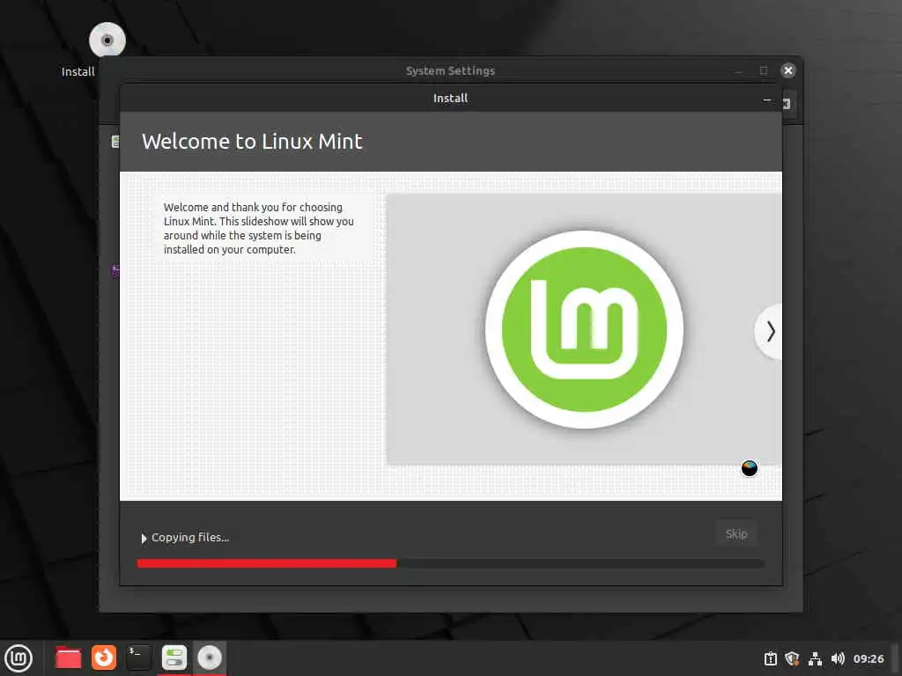Minimize the Install window
The width and height of the screenshot is (902, 676).
pyautogui.click(x=766, y=99)
